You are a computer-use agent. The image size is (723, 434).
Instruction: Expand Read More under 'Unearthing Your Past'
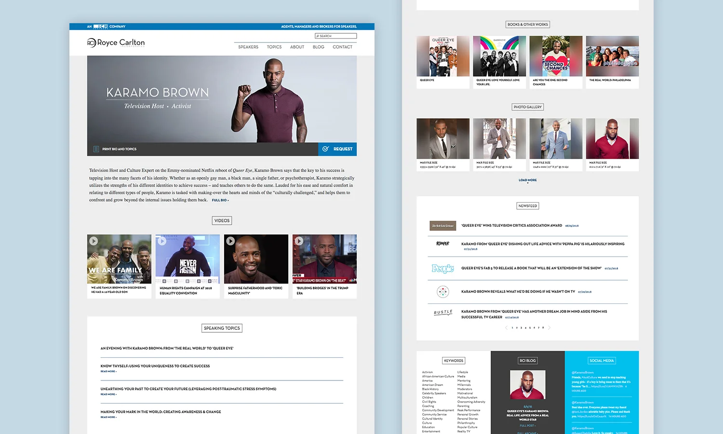pyautogui.click(x=108, y=394)
